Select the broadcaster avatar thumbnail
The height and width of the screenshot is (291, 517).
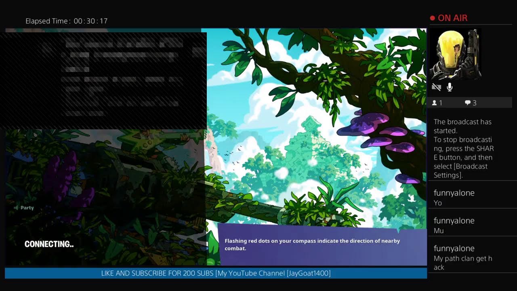click(x=455, y=54)
